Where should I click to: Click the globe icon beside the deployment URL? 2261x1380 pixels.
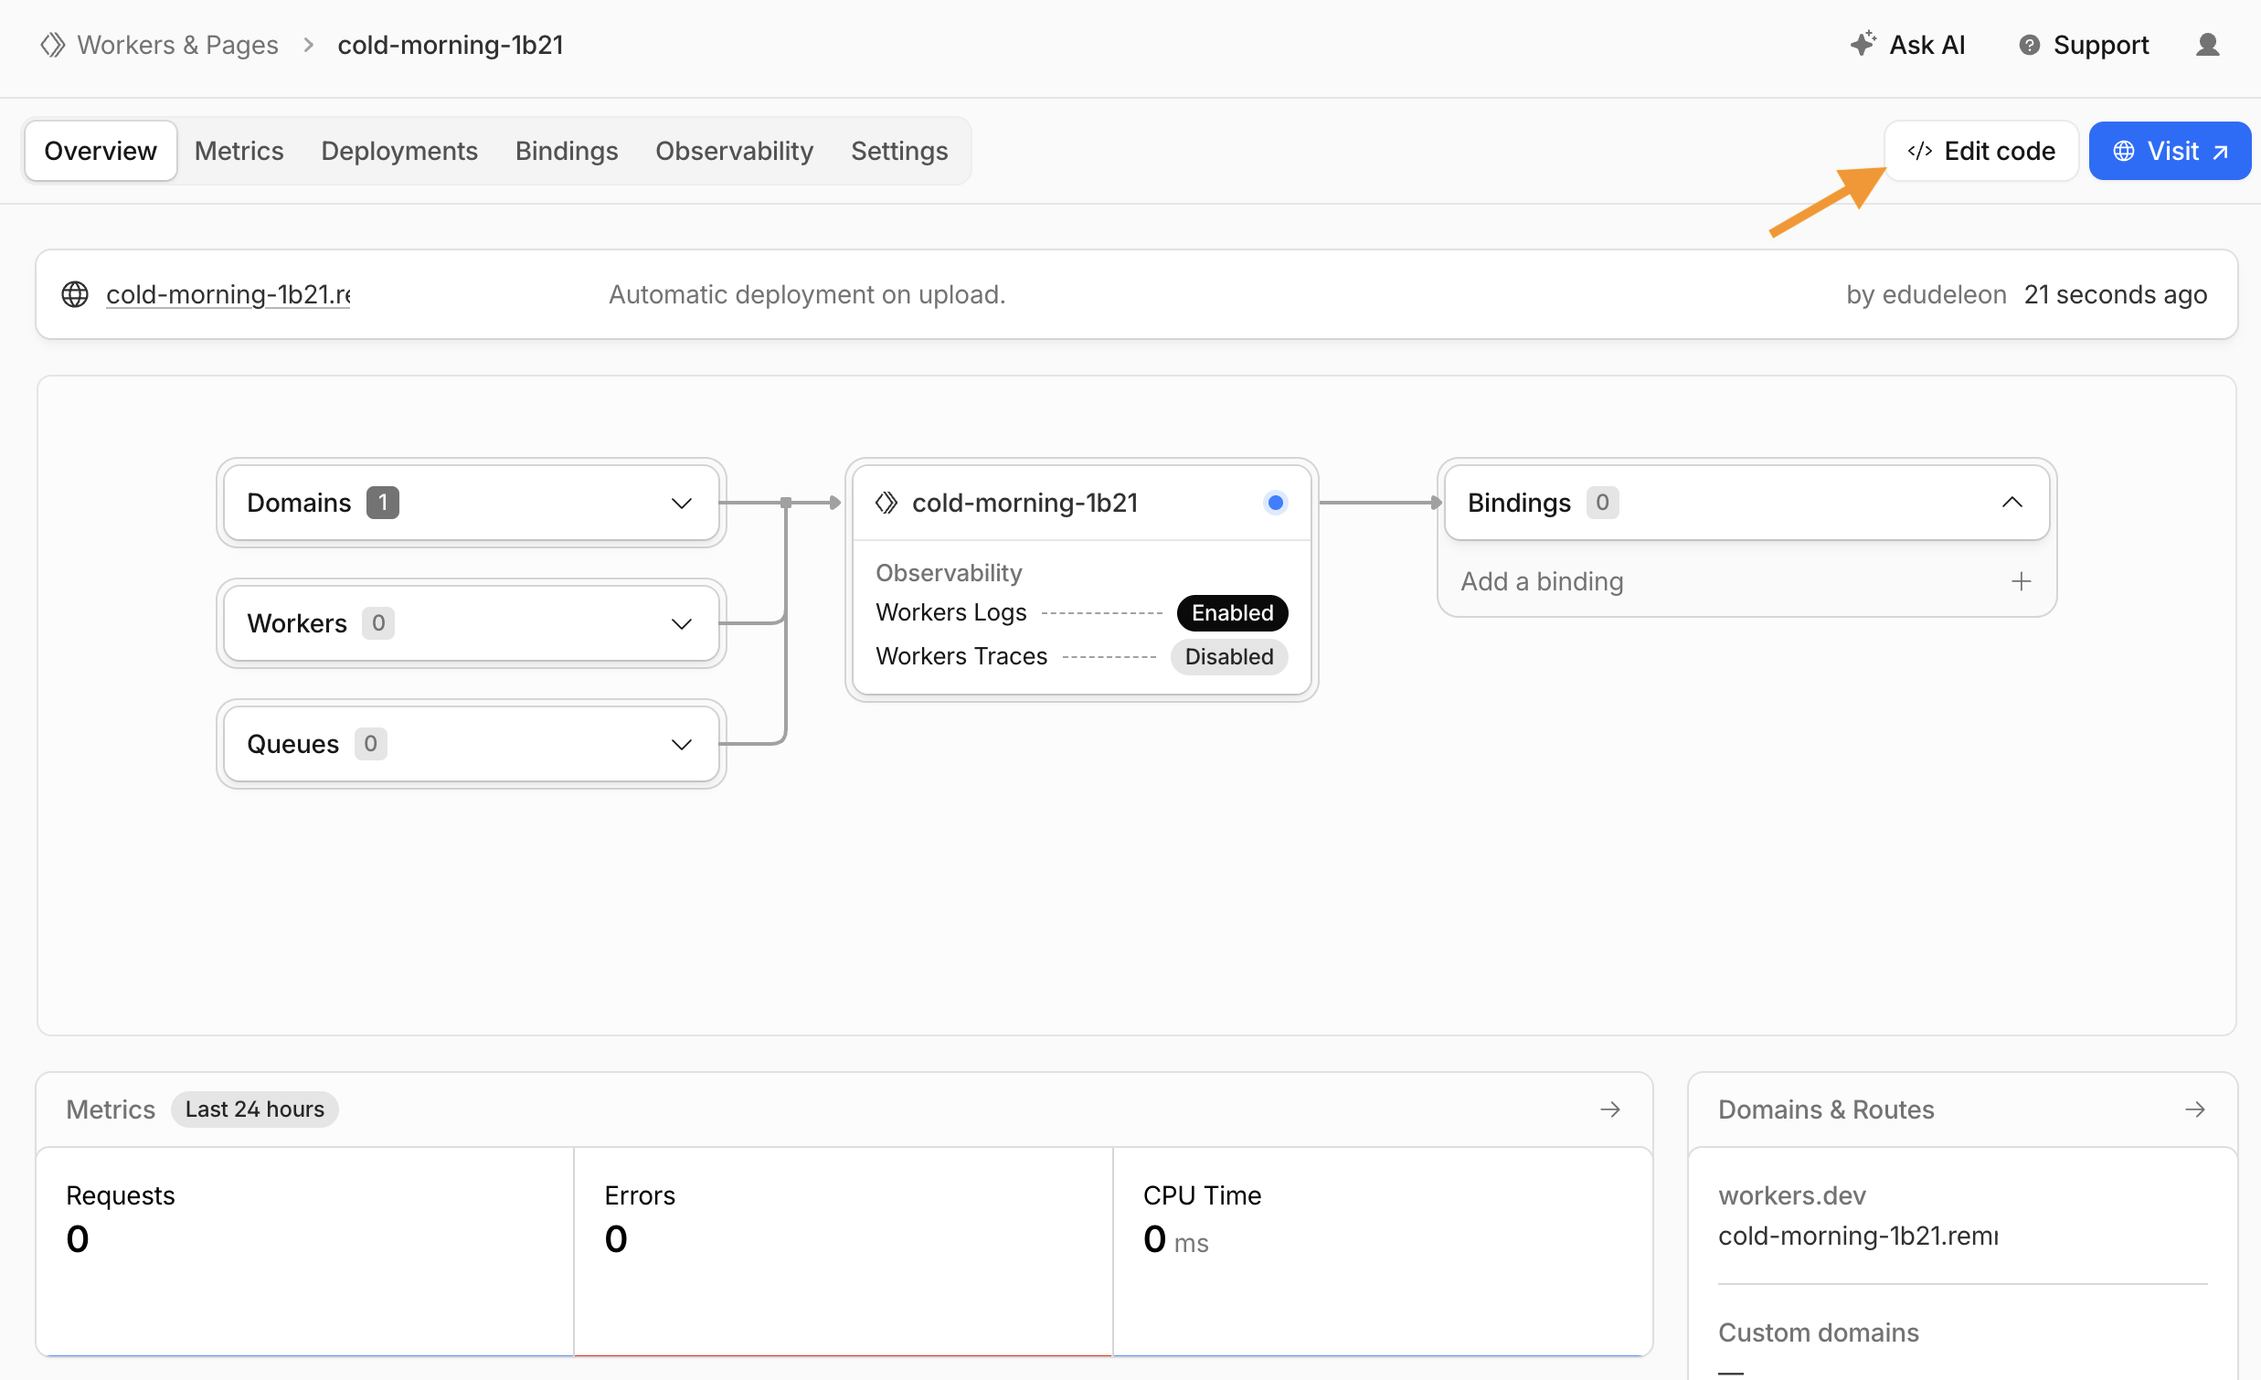[74, 294]
